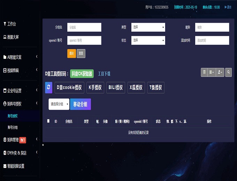
Task: Open the 请选择分组 dropdown
Action: [x=59, y=104]
